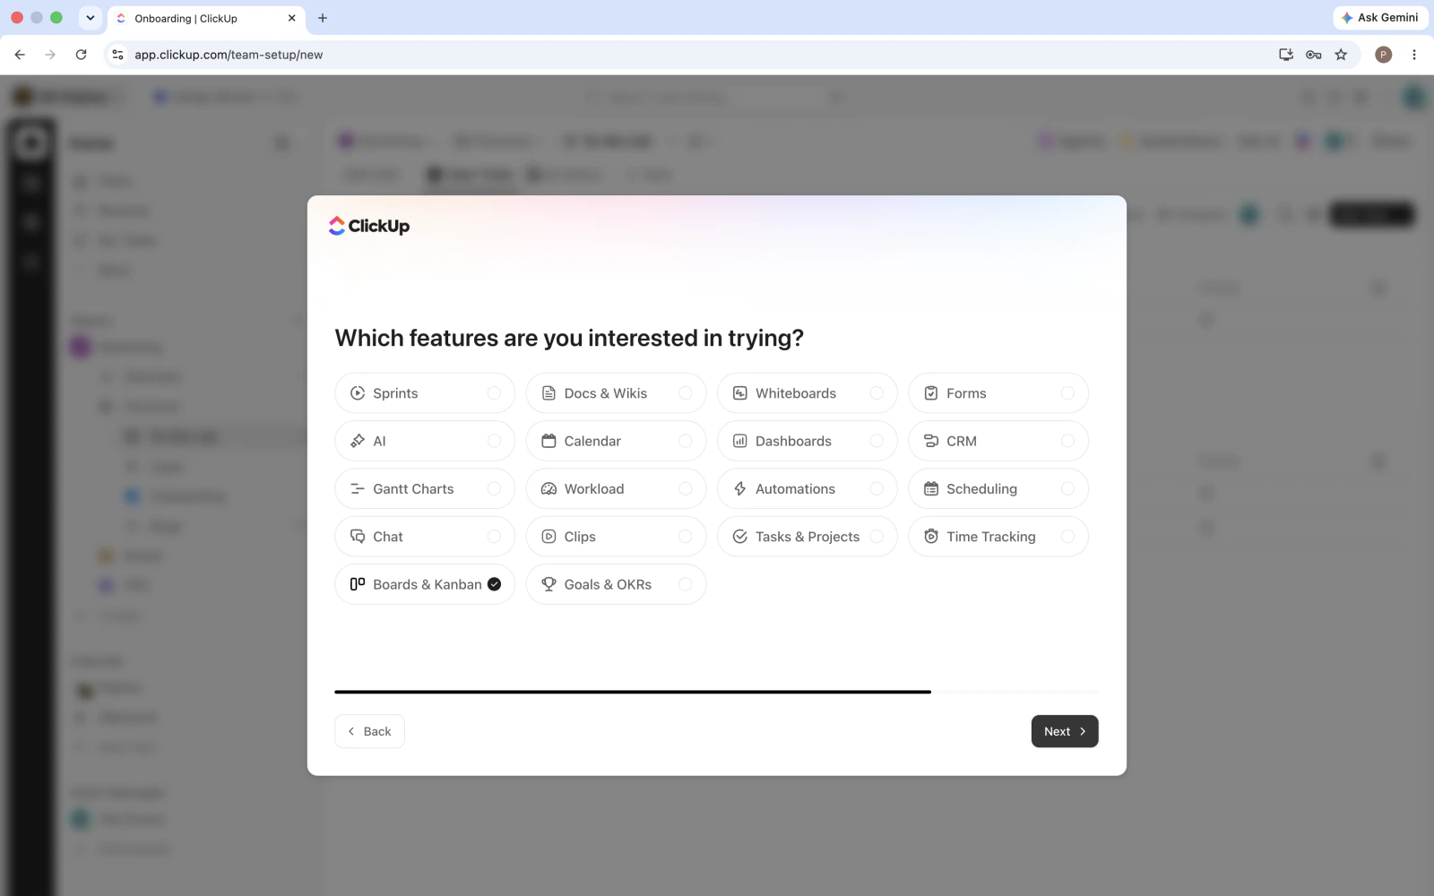Viewport: 1434px width, 896px height.
Task: Enable the Dashboards selection circle
Action: [x=877, y=441]
